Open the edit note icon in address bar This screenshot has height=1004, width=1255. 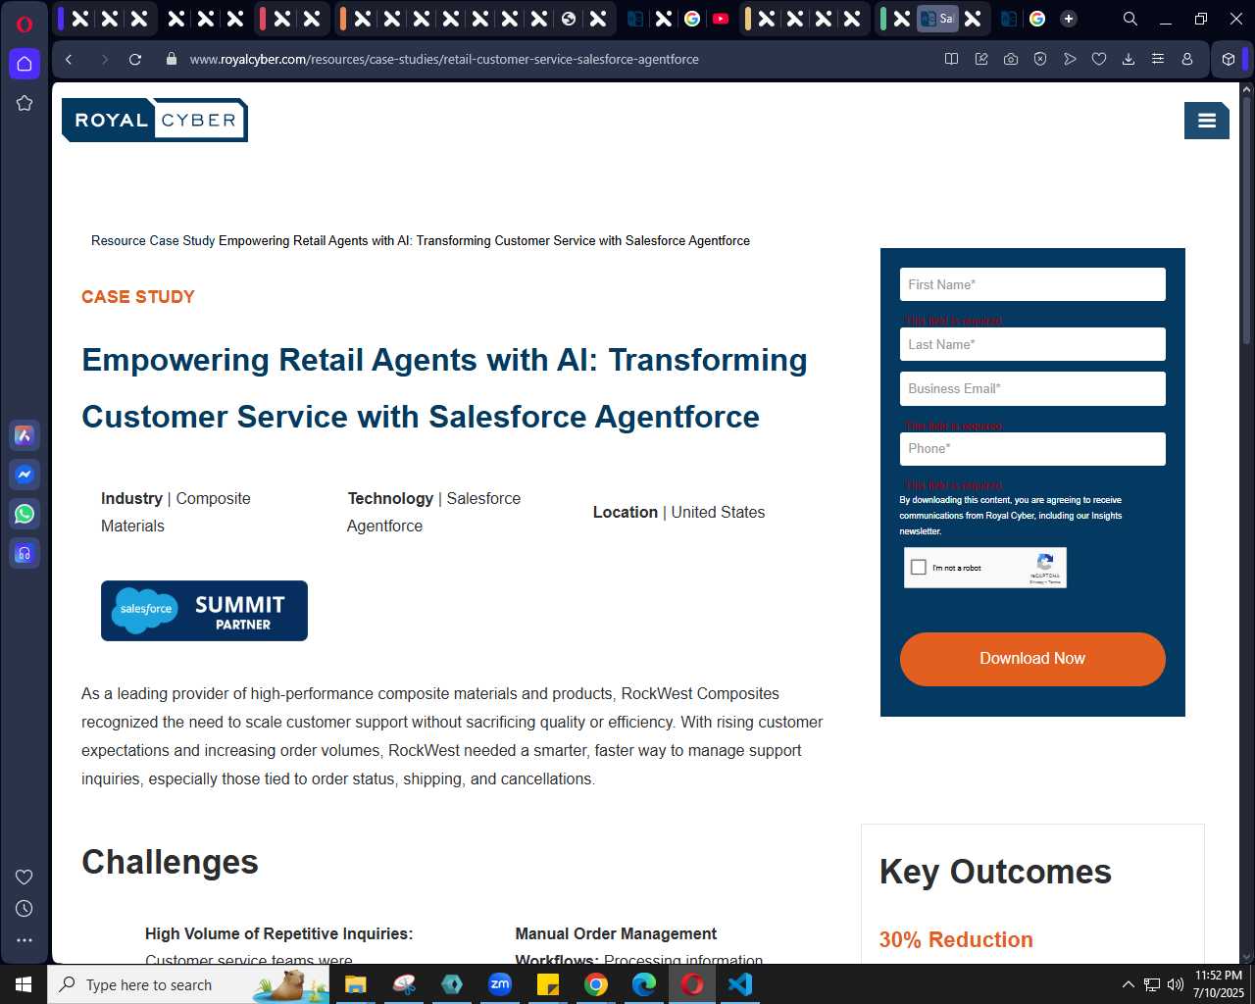[x=980, y=59]
